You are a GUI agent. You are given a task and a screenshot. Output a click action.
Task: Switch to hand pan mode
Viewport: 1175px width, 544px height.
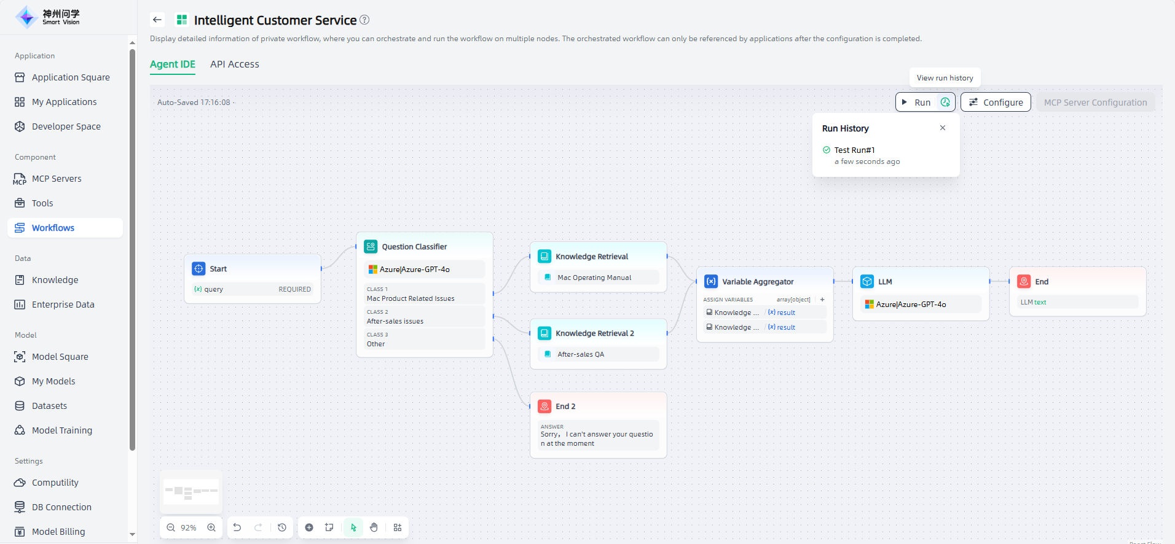[374, 527]
